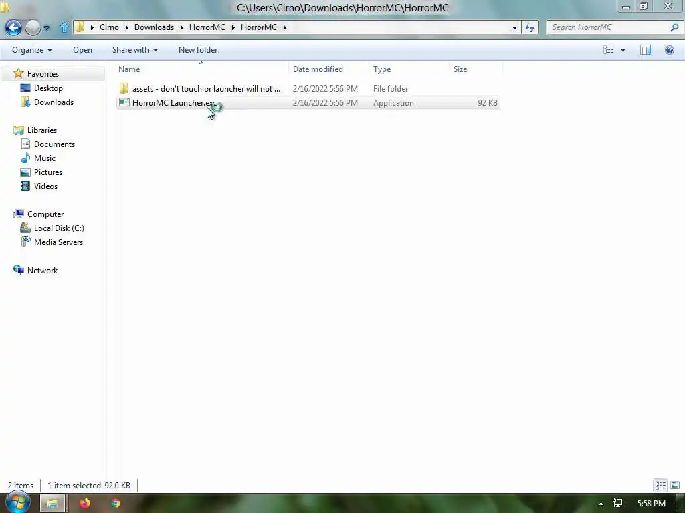Expand arrow after the last HorrorMC breadcrumb

point(285,27)
